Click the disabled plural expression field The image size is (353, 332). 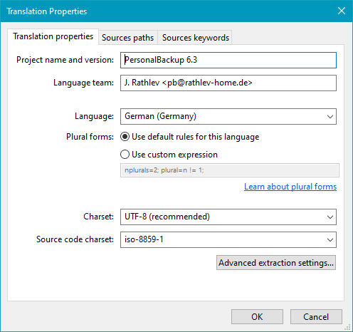coord(230,170)
